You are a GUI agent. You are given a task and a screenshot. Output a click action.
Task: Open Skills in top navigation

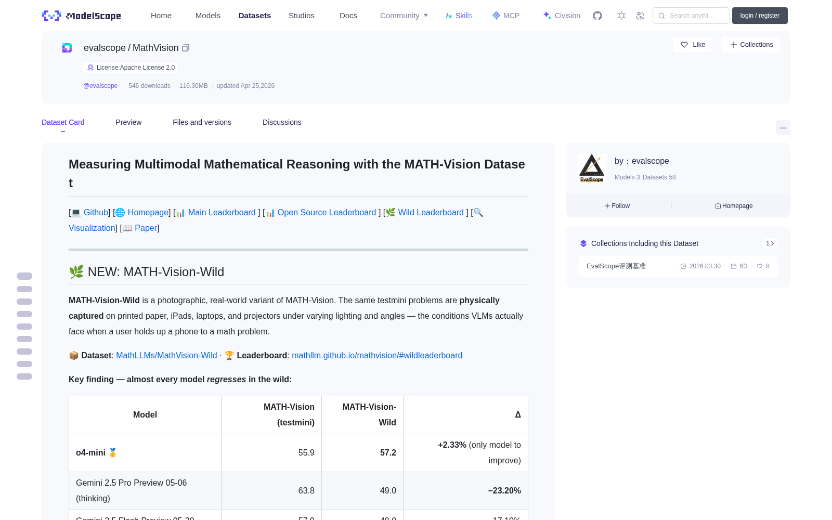point(459,16)
